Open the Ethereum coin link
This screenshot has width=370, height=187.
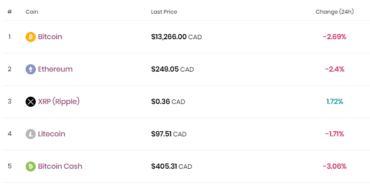(x=55, y=69)
